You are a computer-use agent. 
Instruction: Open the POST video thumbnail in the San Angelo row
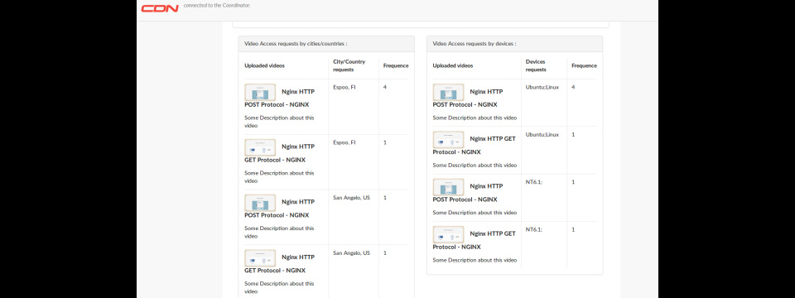click(260, 203)
